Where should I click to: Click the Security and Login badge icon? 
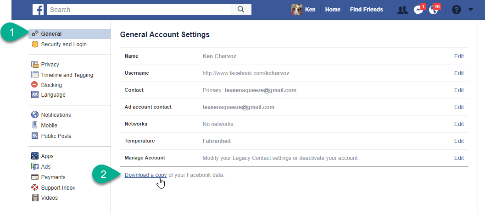tap(35, 44)
